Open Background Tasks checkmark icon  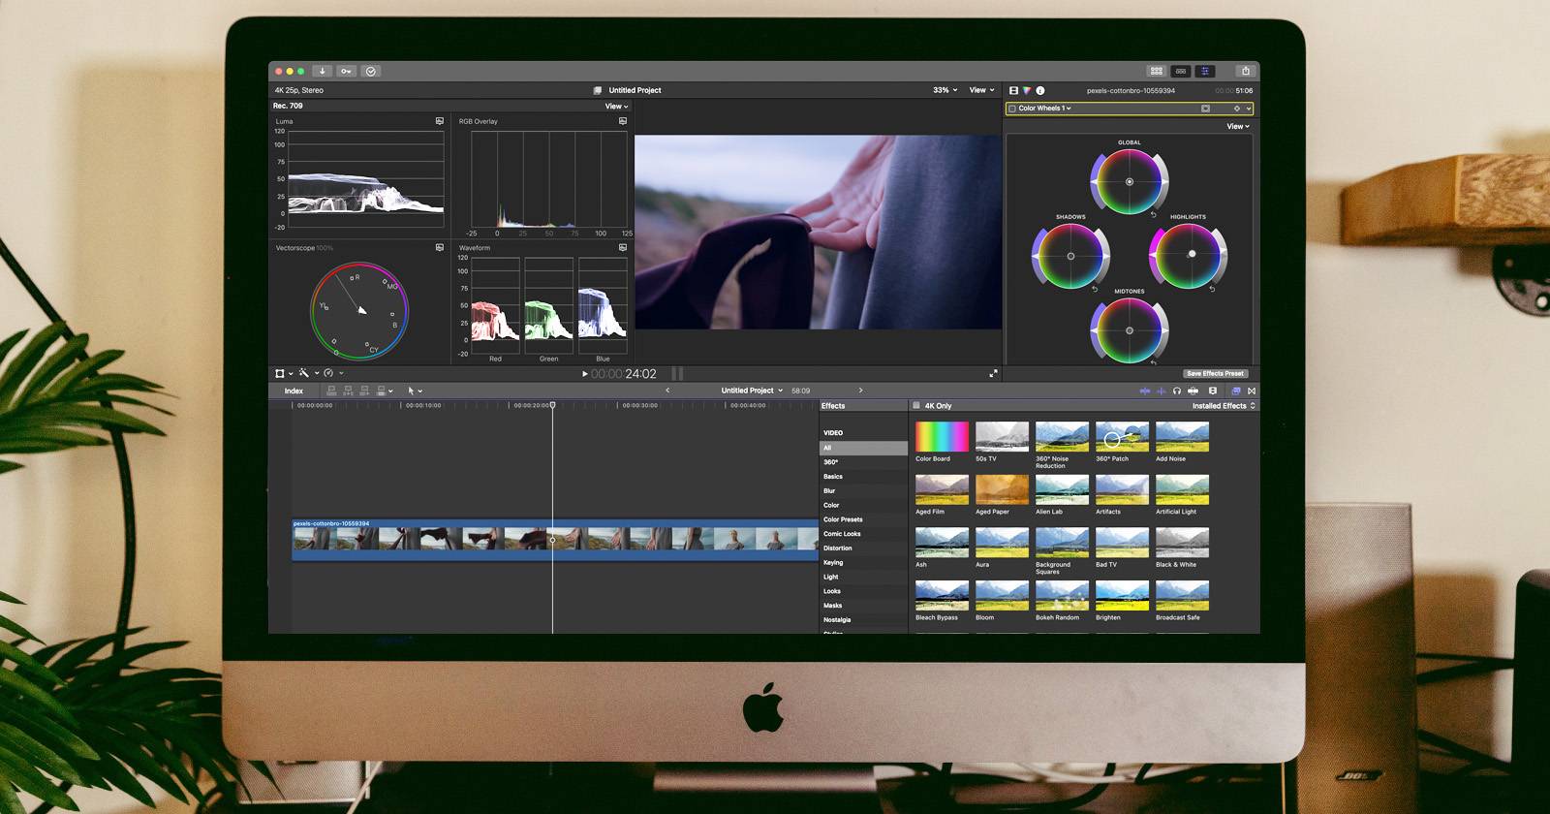[x=371, y=71]
